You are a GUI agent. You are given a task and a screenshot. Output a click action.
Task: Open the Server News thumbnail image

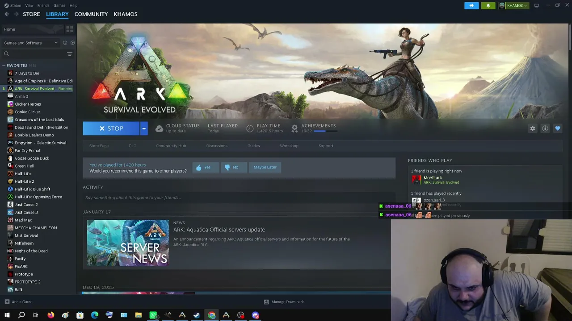pos(128,243)
